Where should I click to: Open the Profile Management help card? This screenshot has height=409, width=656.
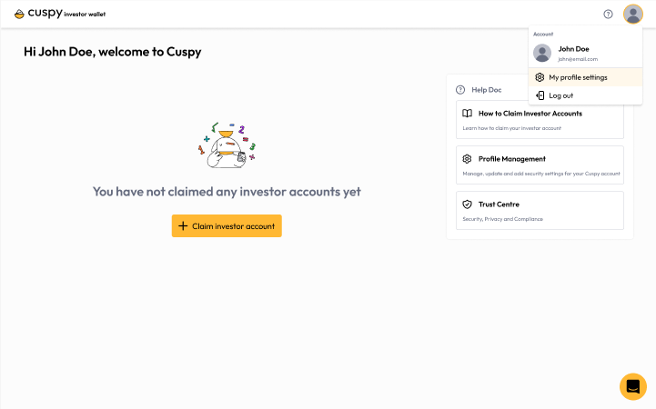point(540,165)
